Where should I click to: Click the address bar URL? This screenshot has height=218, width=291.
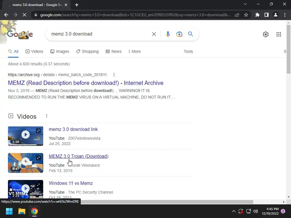click(135, 15)
